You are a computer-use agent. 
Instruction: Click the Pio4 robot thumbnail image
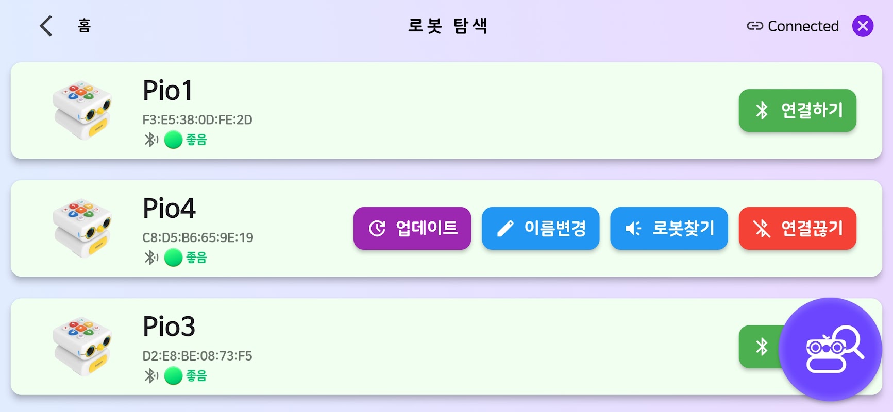tap(82, 228)
